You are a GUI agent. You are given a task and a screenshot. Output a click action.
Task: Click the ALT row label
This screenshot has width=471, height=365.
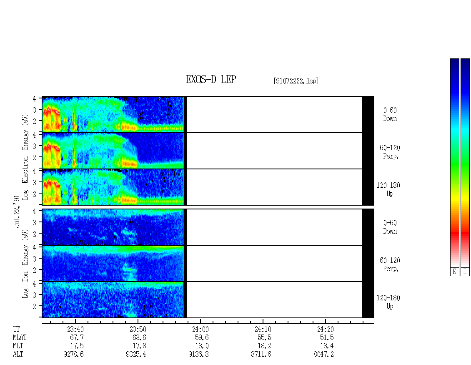pyautogui.click(x=18, y=355)
